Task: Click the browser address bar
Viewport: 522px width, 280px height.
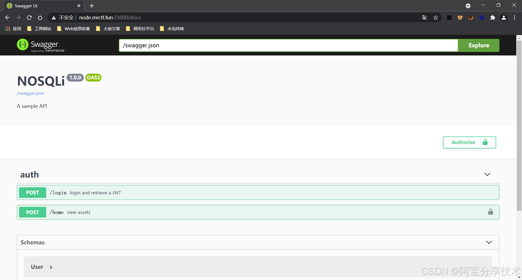Action: [x=245, y=18]
